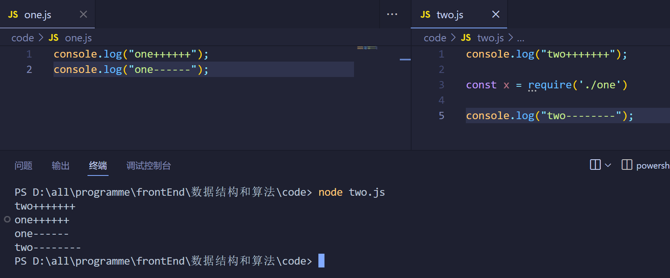Screen dimensions: 670x278
Task: Open the 调试控制台 panel tab
Action: [149, 166]
